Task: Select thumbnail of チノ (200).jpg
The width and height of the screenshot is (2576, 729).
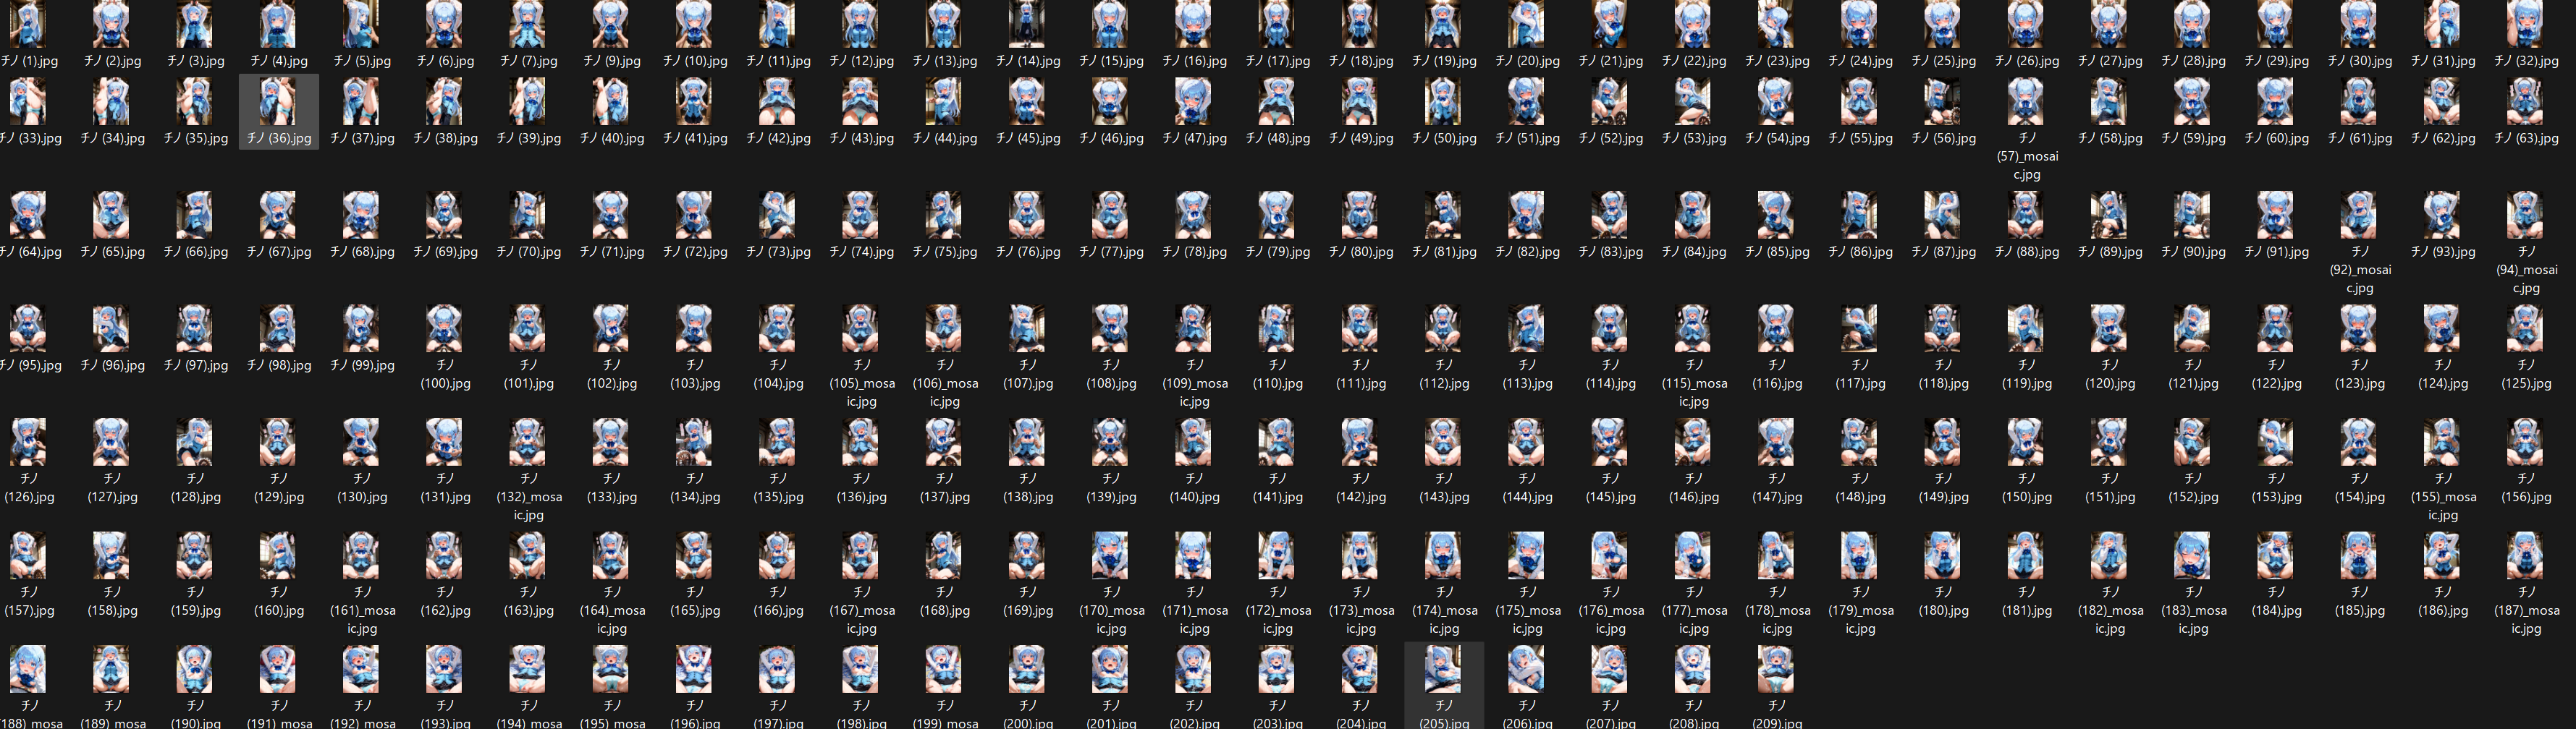Action: point(1028,669)
